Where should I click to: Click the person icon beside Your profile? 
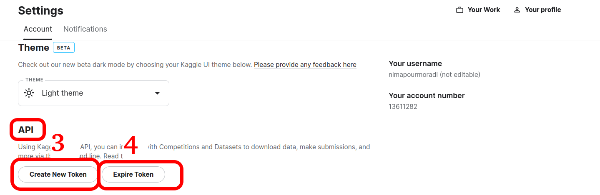(x=517, y=10)
